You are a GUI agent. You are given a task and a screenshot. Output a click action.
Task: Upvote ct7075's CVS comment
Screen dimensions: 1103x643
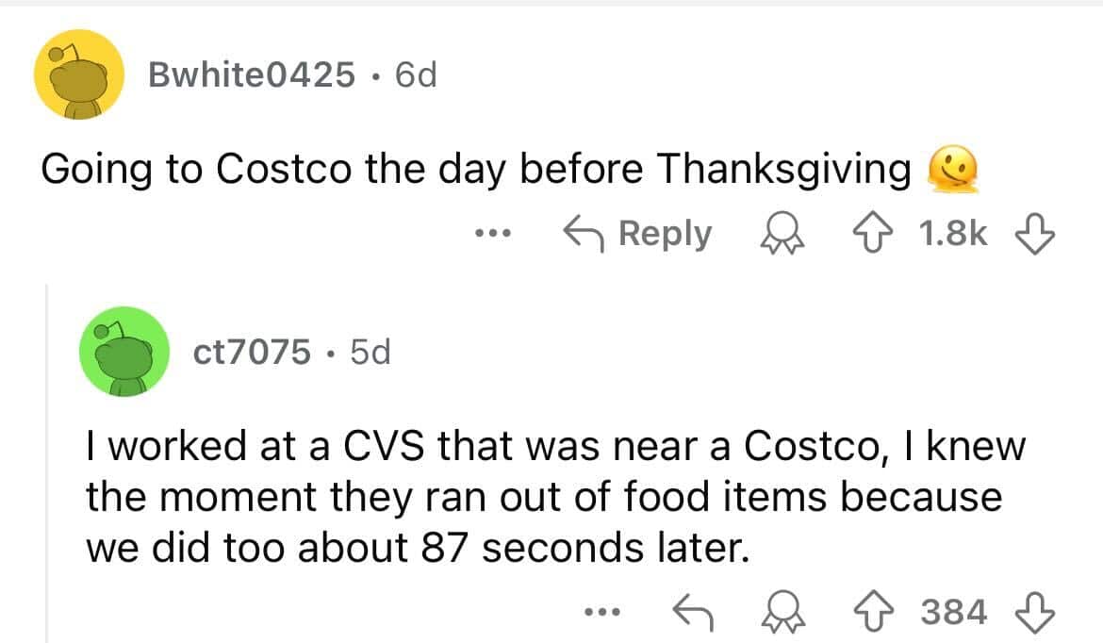[886, 613]
